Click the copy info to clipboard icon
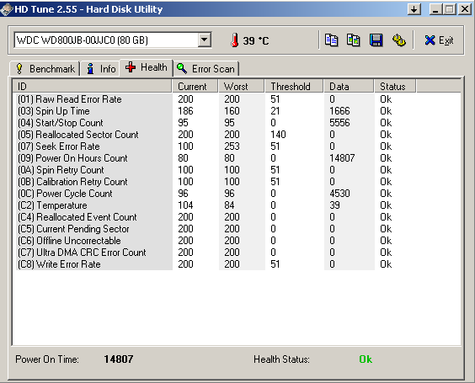The height and width of the screenshot is (383, 475). [331, 40]
